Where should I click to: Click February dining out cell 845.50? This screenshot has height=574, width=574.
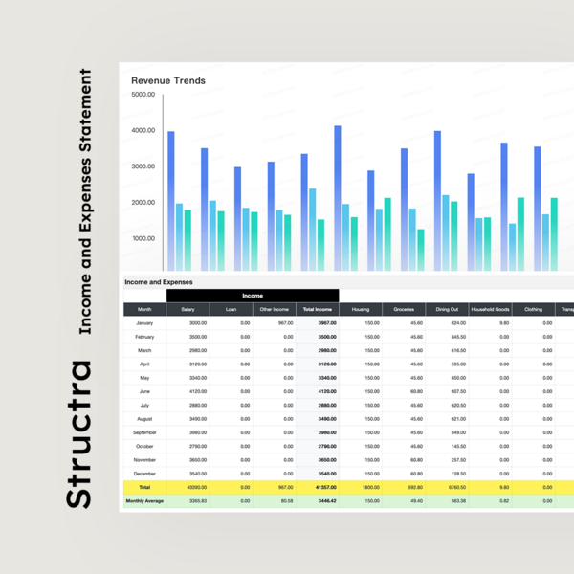coord(447,337)
